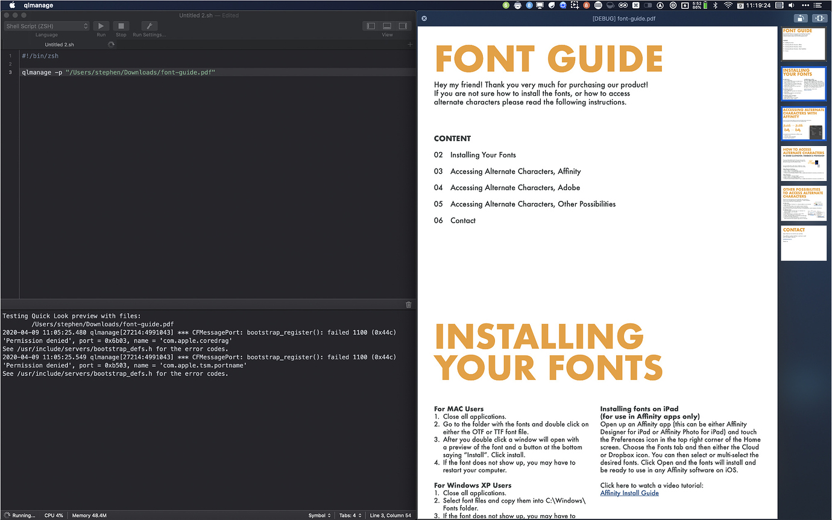Toggle the left sidebar view panel
This screenshot has height=520, width=832.
click(x=371, y=26)
